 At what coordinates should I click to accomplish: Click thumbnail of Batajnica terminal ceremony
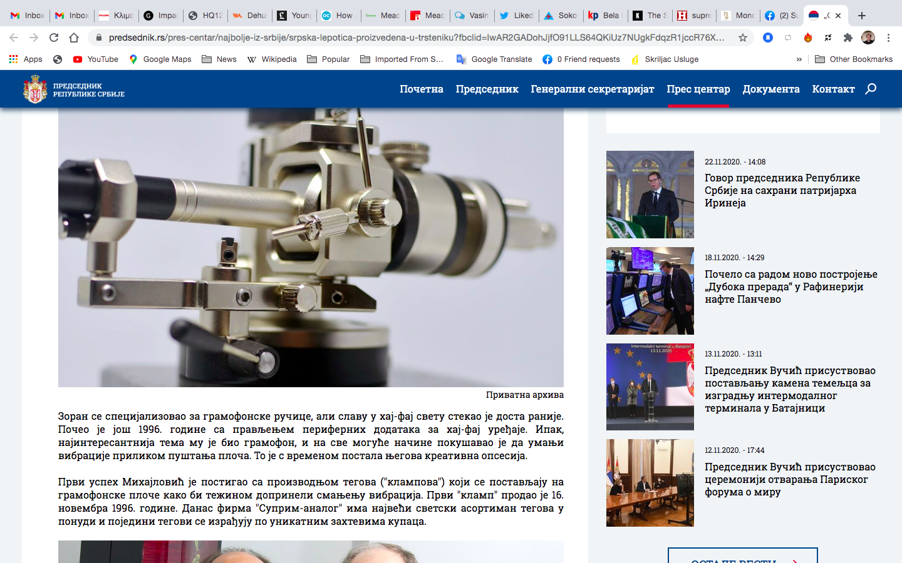tap(650, 387)
